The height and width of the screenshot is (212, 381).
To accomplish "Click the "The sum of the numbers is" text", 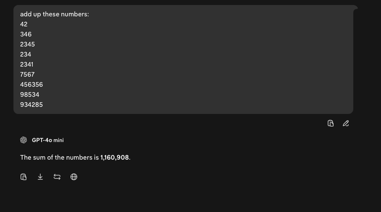I will (x=60, y=158).
